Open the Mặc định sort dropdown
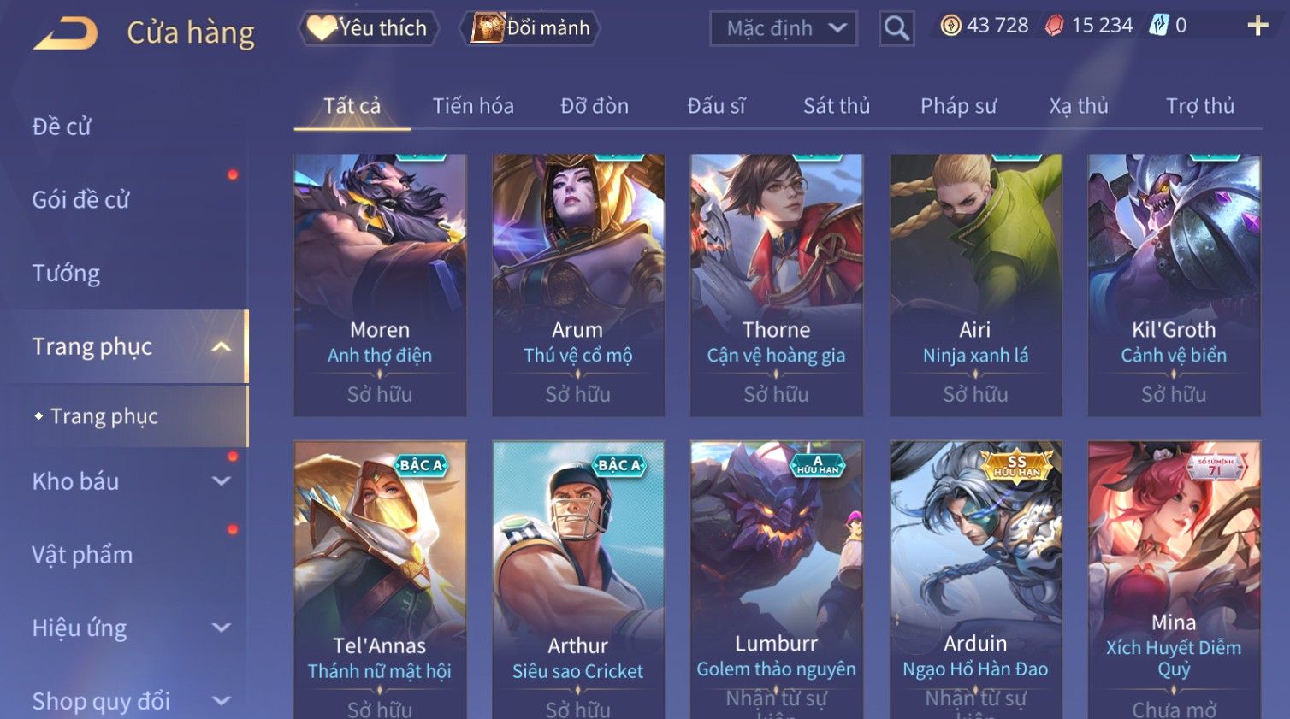 pos(784,28)
